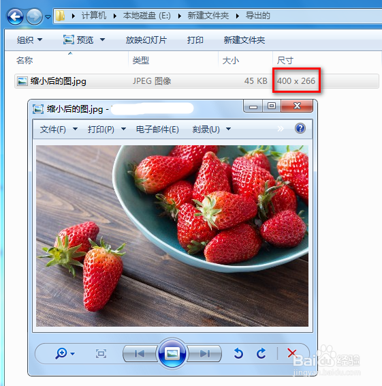The width and height of the screenshot is (382, 386).
Task: Sort by the 名称 column header
Action: coord(25,60)
